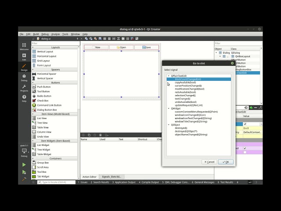Clear the property editor filter field icon
The width and height of the screenshot is (281, 211).
[x=246, y=108]
